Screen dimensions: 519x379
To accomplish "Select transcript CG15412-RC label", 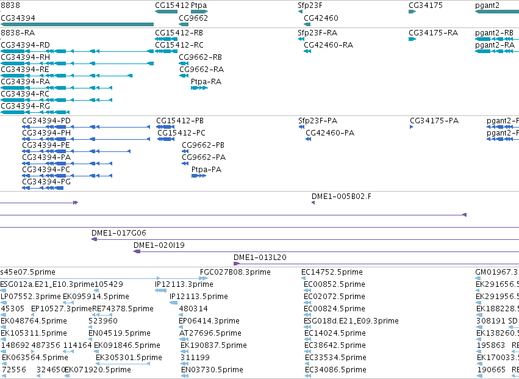I will 179,45.
